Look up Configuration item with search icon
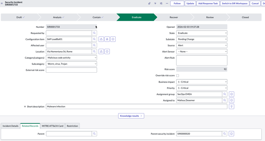 point(94,39)
